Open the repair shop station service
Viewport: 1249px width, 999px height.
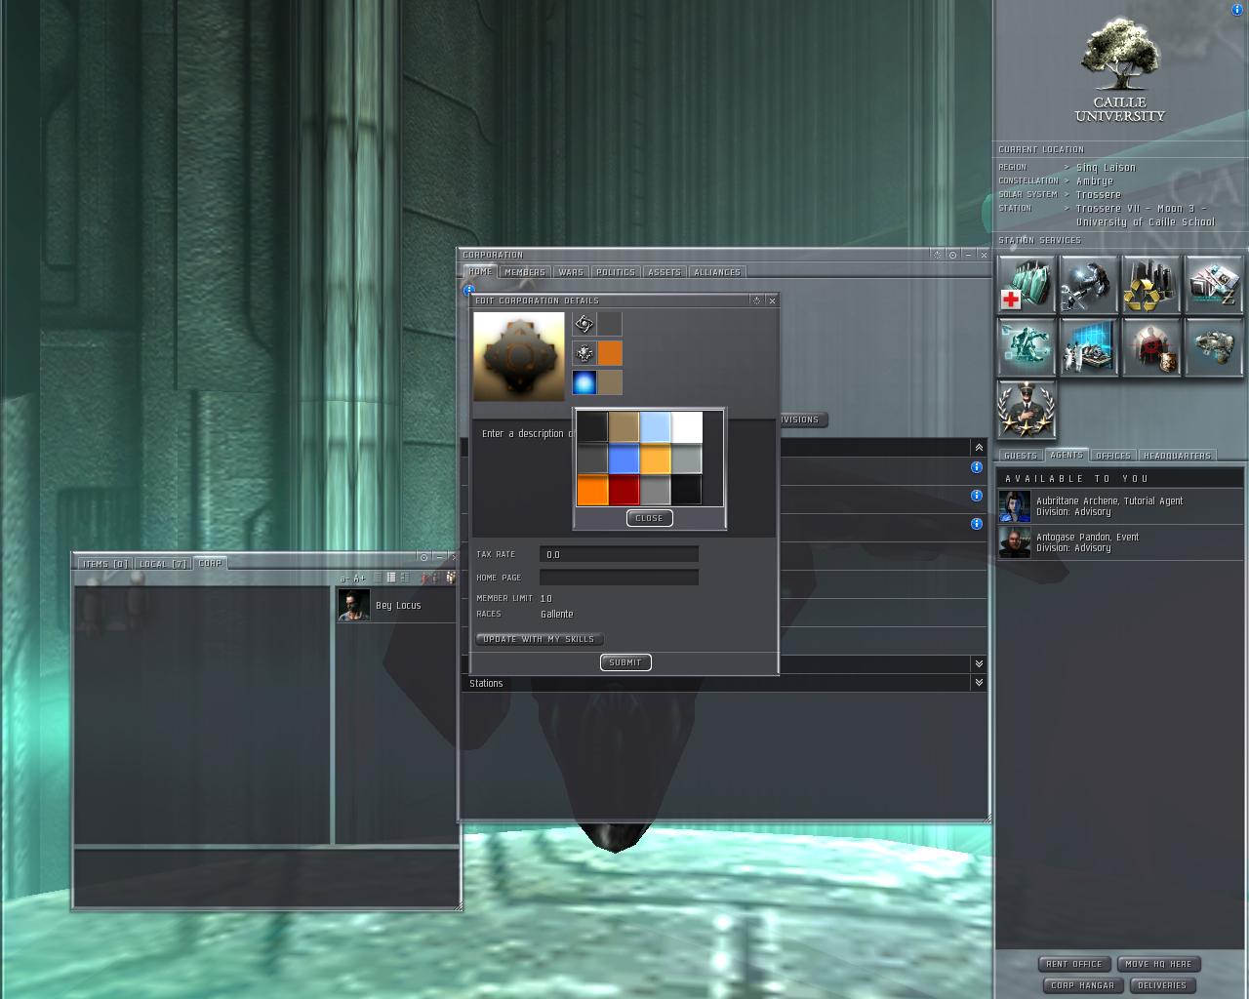(1089, 285)
